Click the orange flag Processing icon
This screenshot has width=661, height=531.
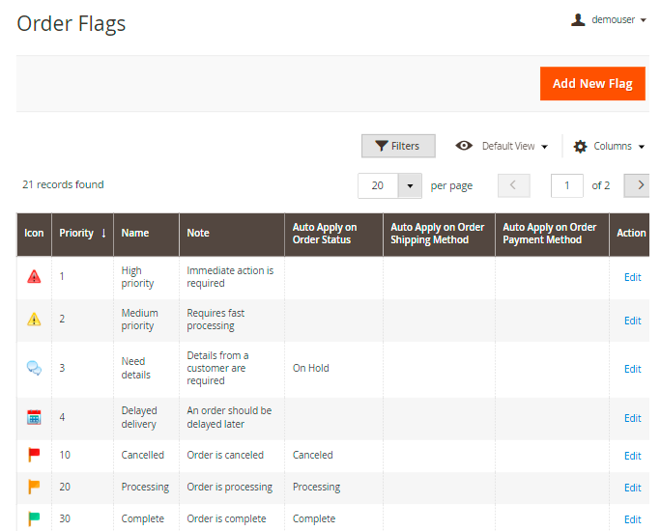34,487
